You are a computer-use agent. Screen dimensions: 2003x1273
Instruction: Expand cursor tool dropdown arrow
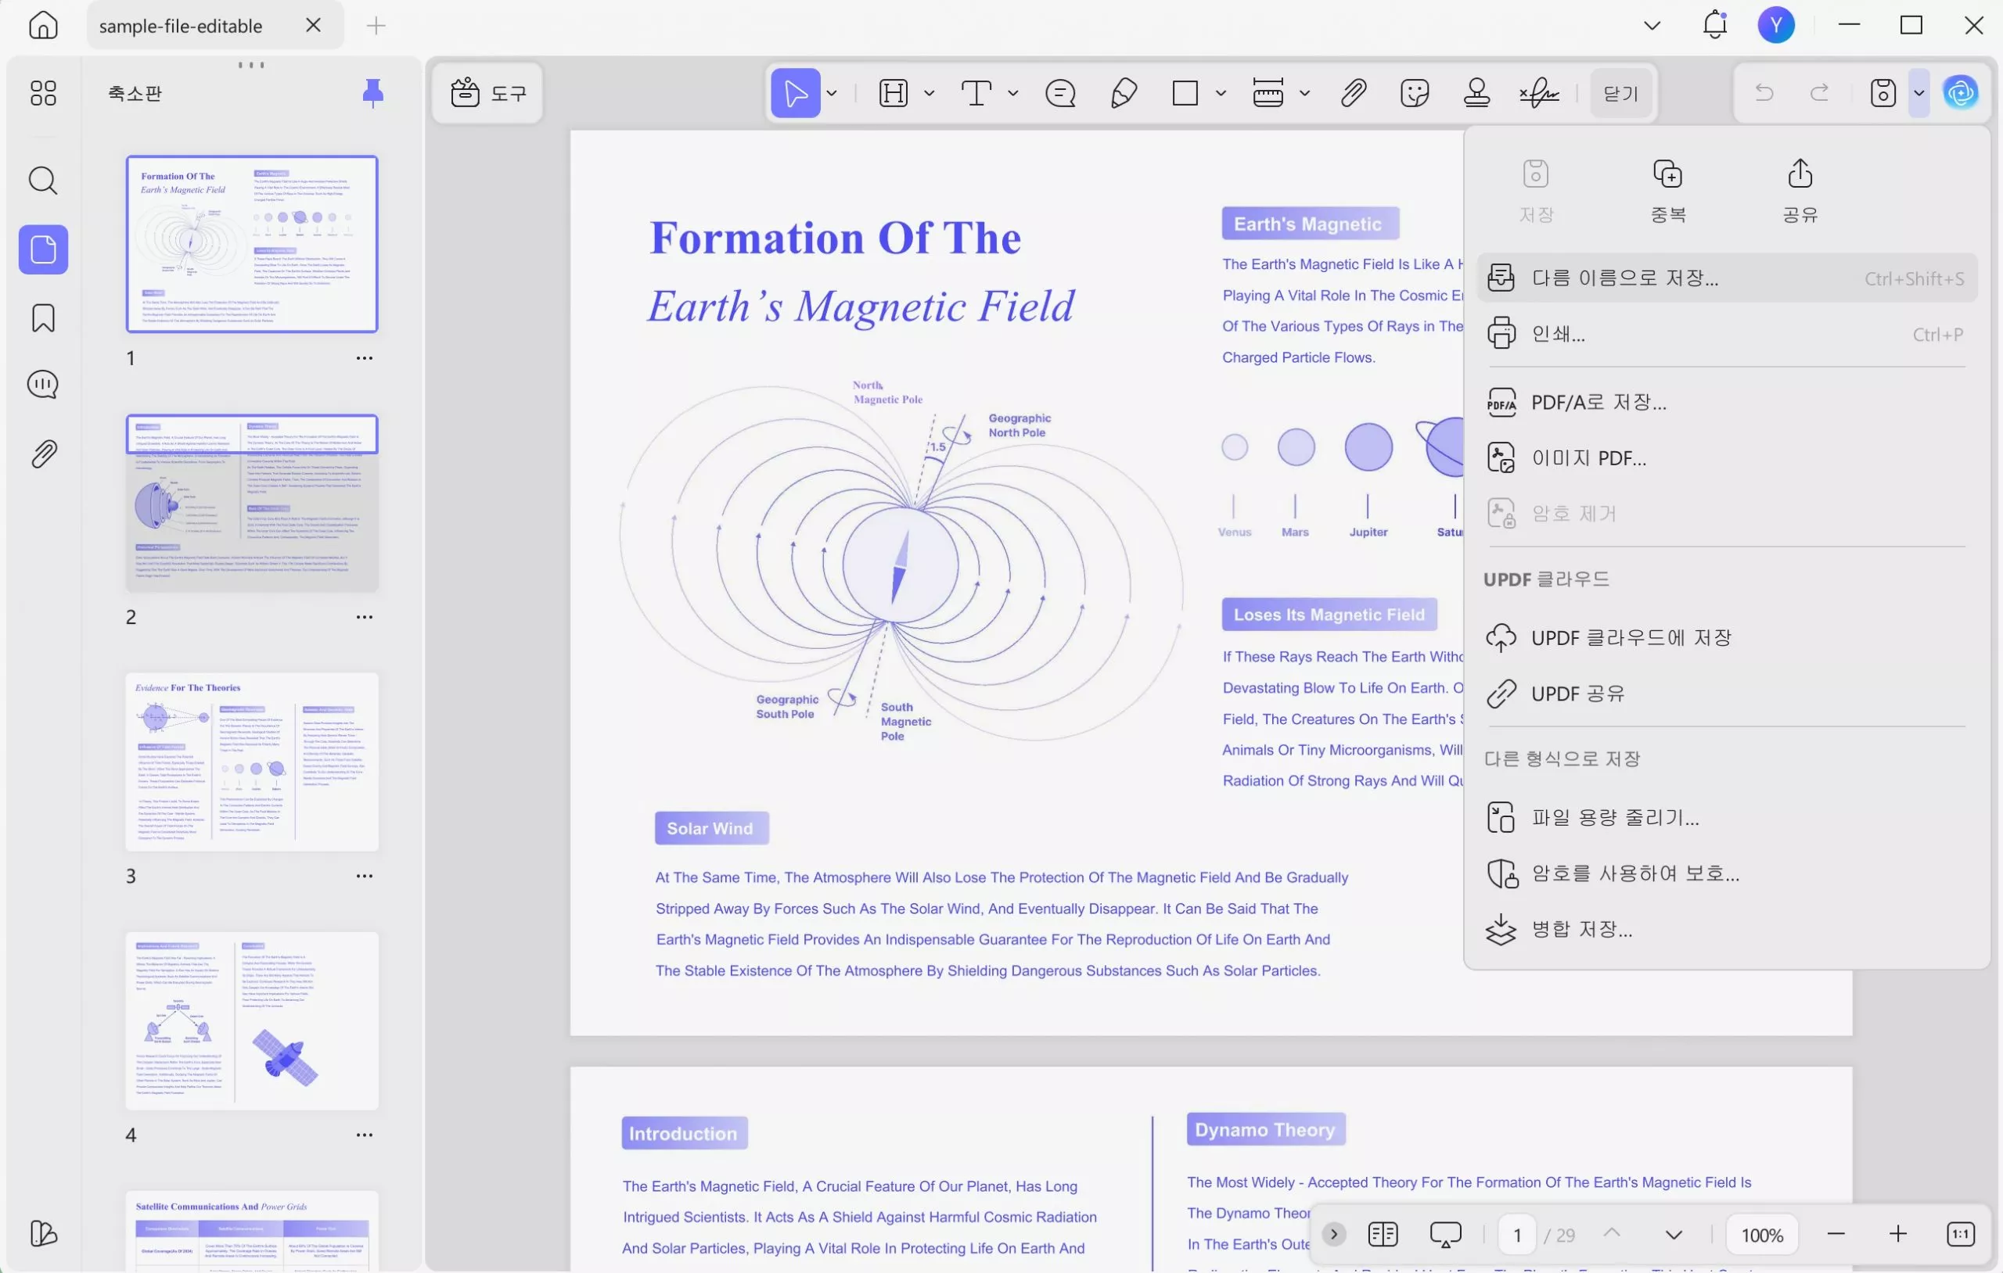pos(832,93)
